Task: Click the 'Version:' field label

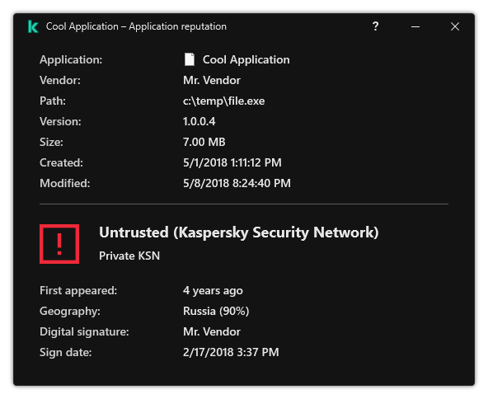Action: (60, 121)
